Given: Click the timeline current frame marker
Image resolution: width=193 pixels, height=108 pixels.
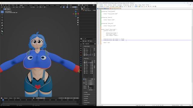Looking at the screenshot, I should [3, 100].
